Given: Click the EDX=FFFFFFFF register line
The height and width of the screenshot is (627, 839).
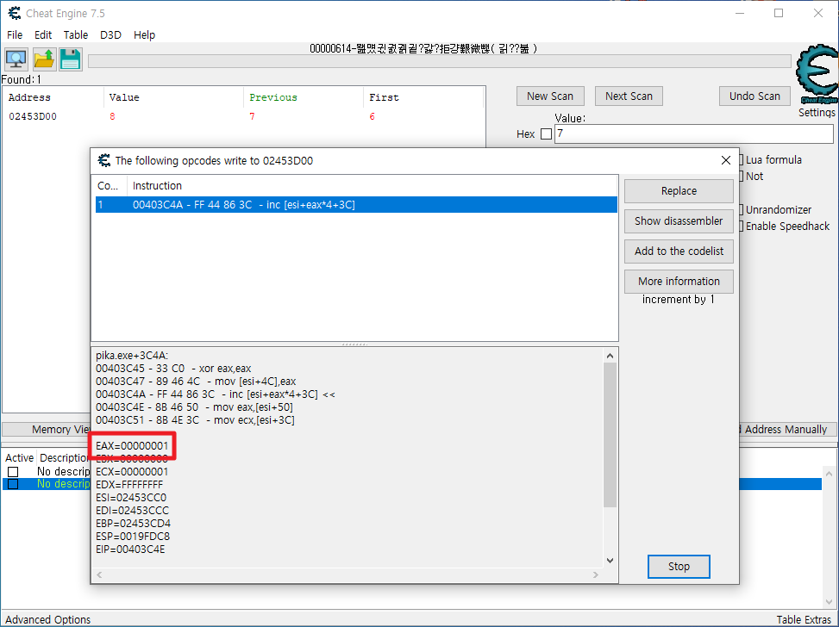Looking at the screenshot, I should click(x=129, y=484).
